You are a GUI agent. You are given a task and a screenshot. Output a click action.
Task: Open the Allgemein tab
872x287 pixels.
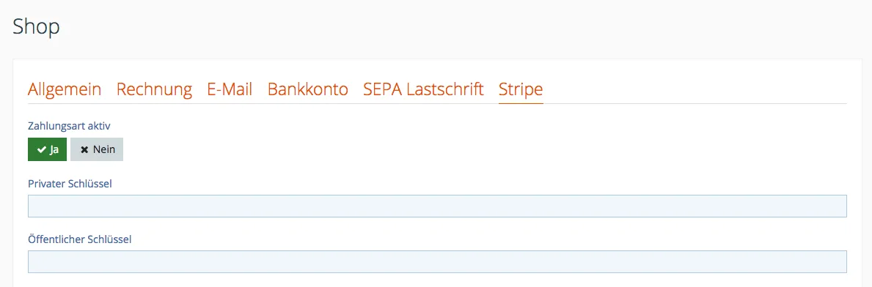(x=65, y=89)
